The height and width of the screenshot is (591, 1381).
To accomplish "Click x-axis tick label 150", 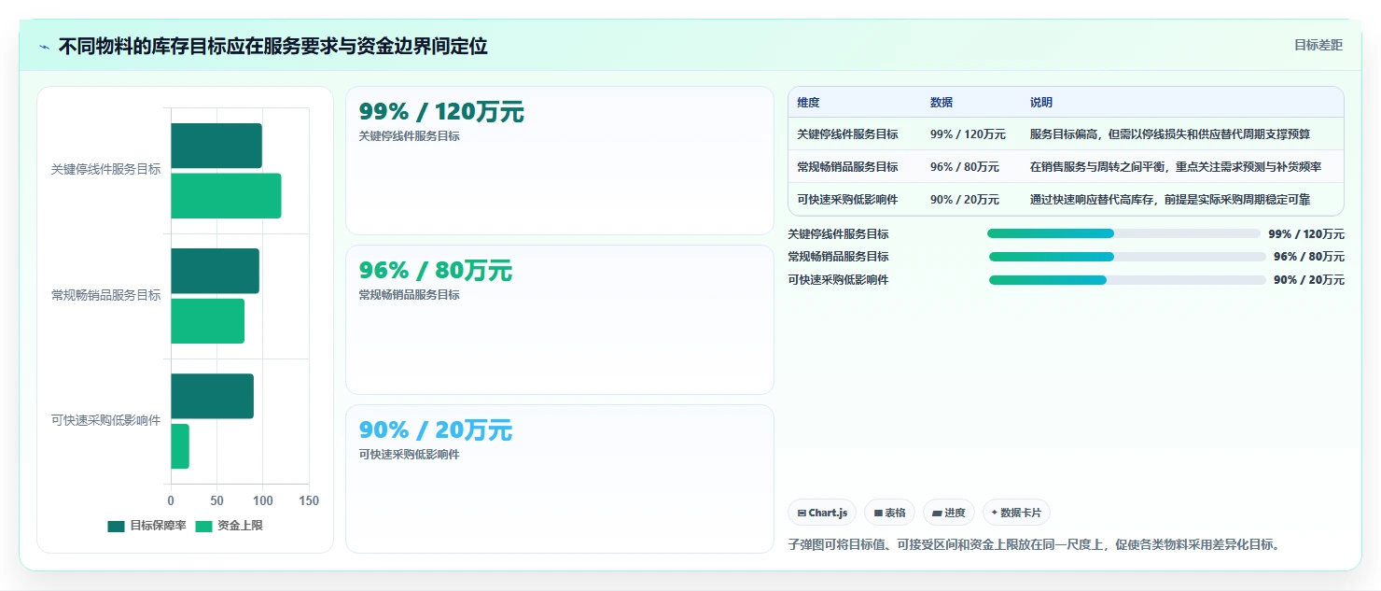I will coord(309,501).
